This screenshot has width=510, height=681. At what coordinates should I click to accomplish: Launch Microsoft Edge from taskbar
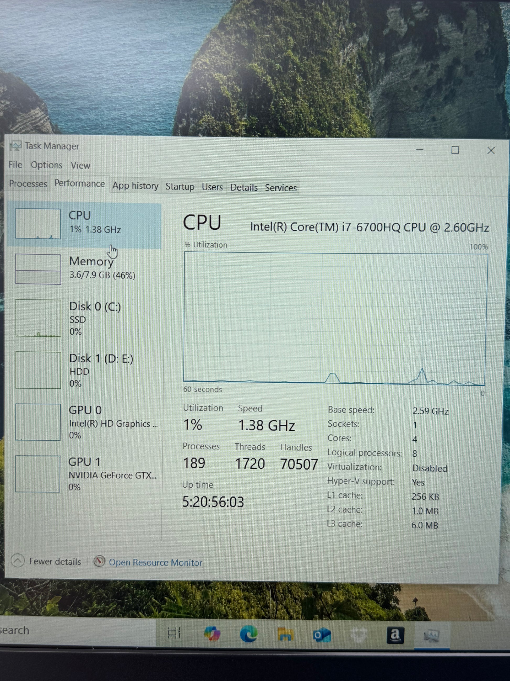tap(248, 634)
